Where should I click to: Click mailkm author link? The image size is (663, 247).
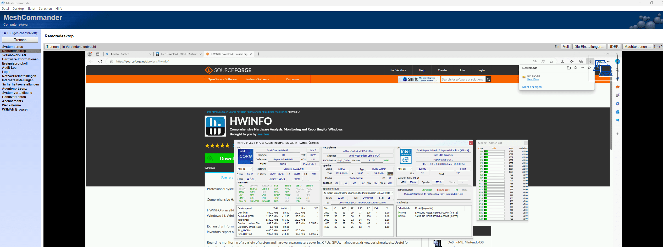pos(263,134)
